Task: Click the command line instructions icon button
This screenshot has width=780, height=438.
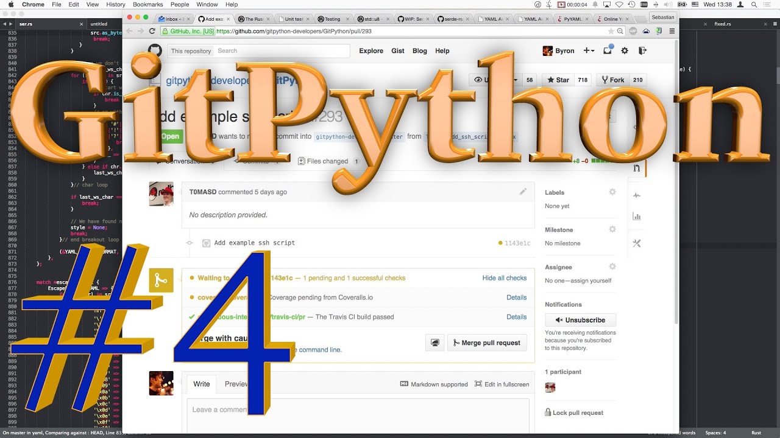Action: [x=434, y=343]
